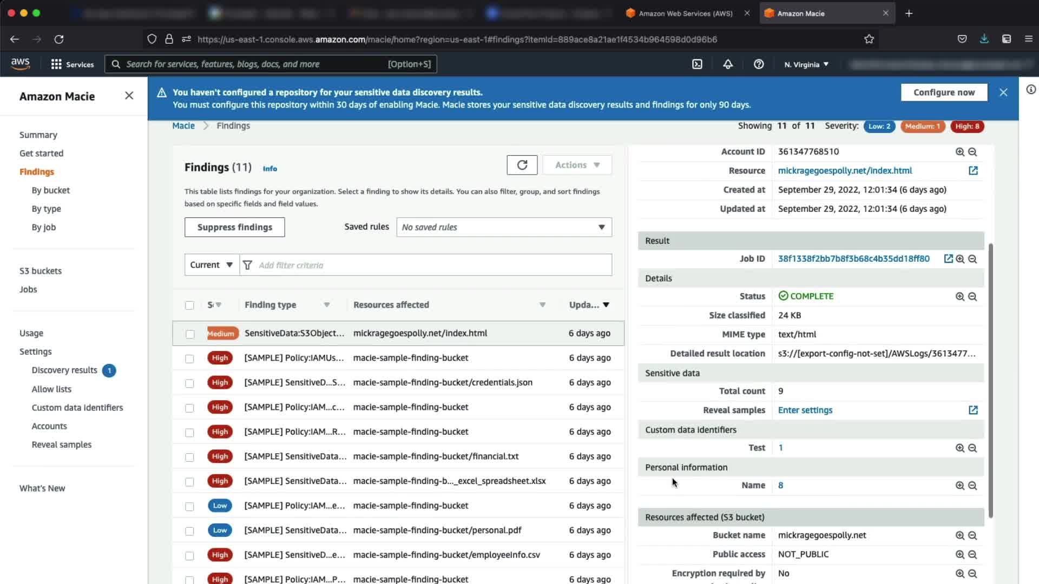Dismiss the repository warning banner
The width and height of the screenshot is (1039, 584).
pyautogui.click(x=1003, y=92)
